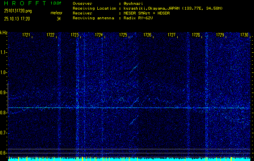Select the 1729 time marker
The width and height of the screenshot is (254, 161).
(x=220, y=35)
